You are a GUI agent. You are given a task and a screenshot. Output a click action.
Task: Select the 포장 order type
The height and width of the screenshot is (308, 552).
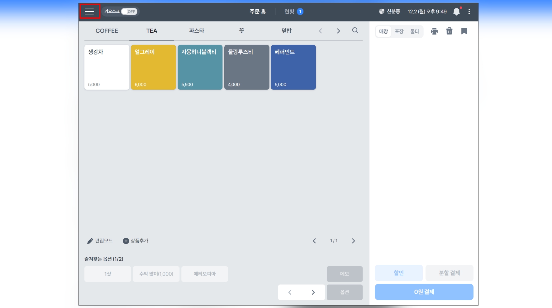coord(399,31)
